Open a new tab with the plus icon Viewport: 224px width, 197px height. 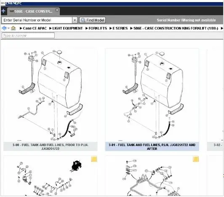[3, 11]
